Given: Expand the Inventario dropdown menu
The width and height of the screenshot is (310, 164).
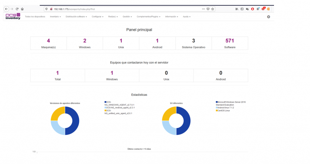Looking at the screenshot, I should click(55, 17).
